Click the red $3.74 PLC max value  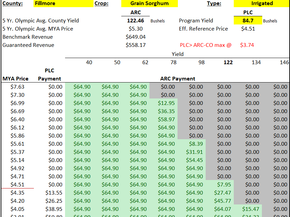click(x=247, y=45)
